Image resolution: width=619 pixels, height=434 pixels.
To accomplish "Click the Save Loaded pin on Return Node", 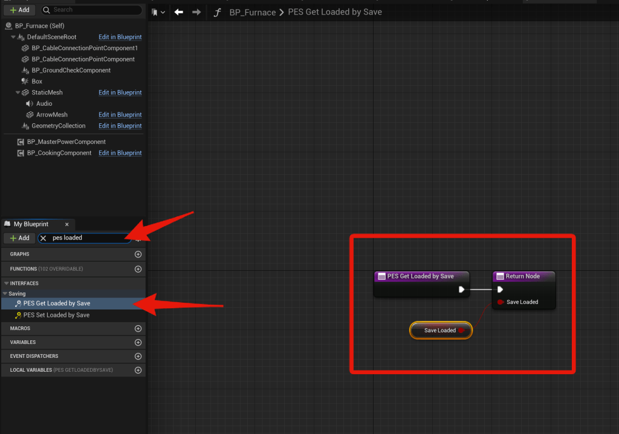I will (501, 302).
